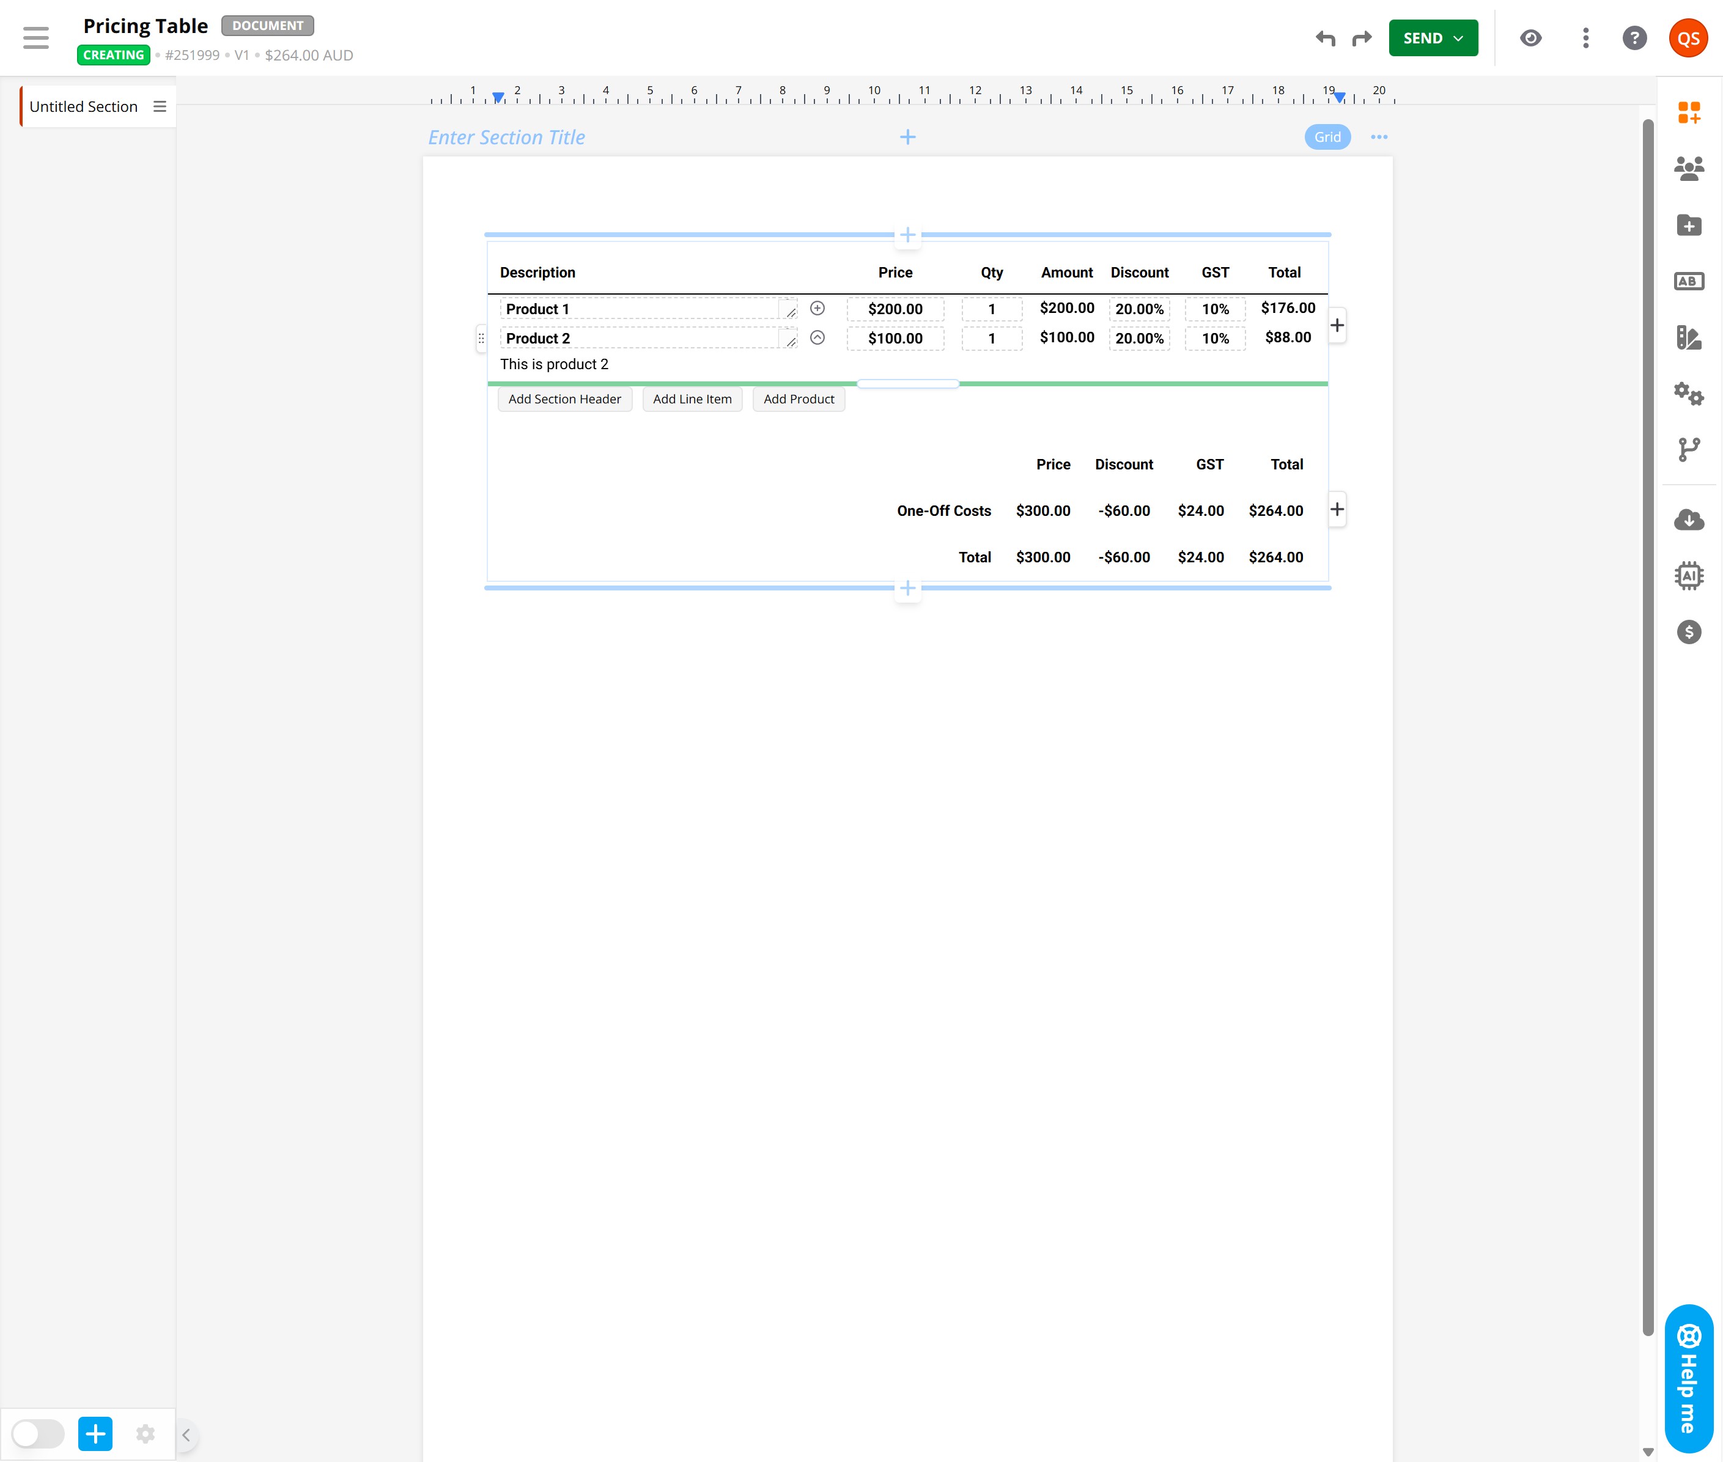Click the branch/workflow sidebar icon
1723x1462 pixels.
(1688, 449)
